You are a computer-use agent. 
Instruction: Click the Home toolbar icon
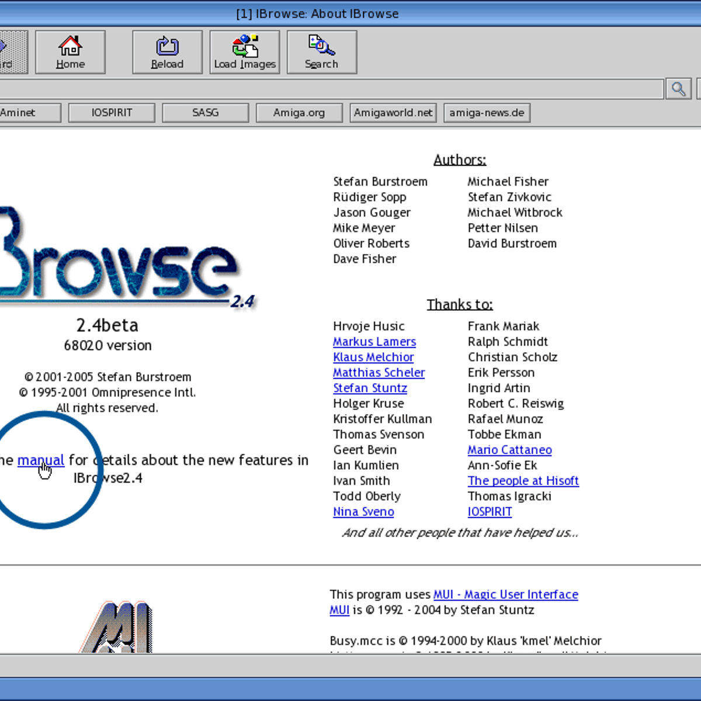click(70, 51)
